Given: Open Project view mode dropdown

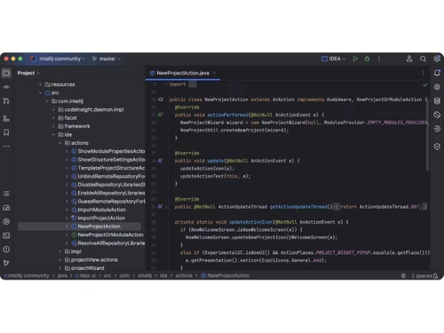Looking at the screenshot, I should tap(28, 73).
